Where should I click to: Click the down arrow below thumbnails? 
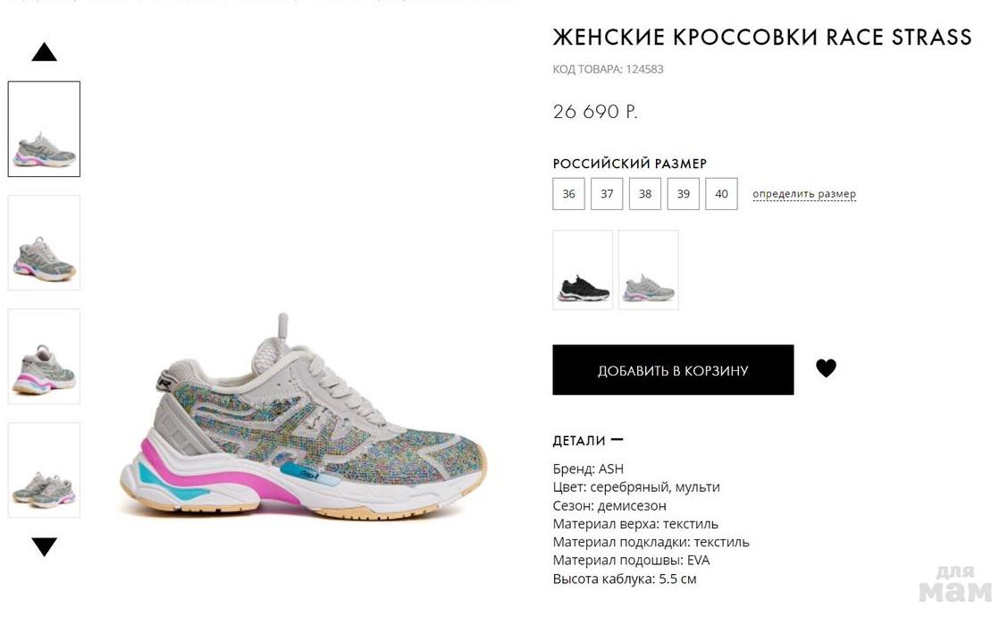click(45, 547)
